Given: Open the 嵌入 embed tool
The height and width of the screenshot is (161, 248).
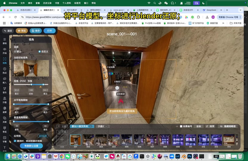Looking at the screenshot, I should (x=5, y=80).
